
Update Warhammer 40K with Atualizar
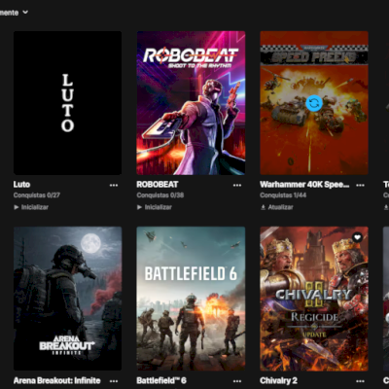click(277, 207)
